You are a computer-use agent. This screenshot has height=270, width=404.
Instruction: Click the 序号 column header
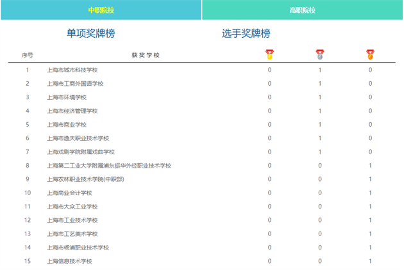tap(27, 55)
